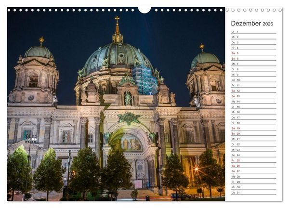Viewport: 289px width, 208px height.
Task: Select the Sa 26 holiday row
Action: point(254,166)
